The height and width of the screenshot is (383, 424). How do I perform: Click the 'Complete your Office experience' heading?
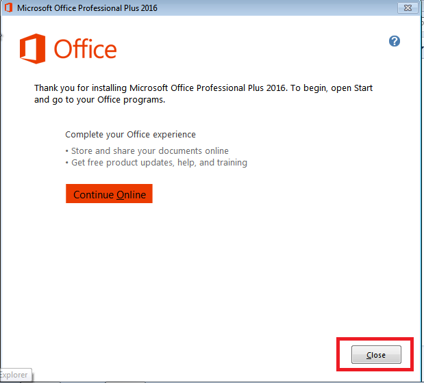pos(130,135)
